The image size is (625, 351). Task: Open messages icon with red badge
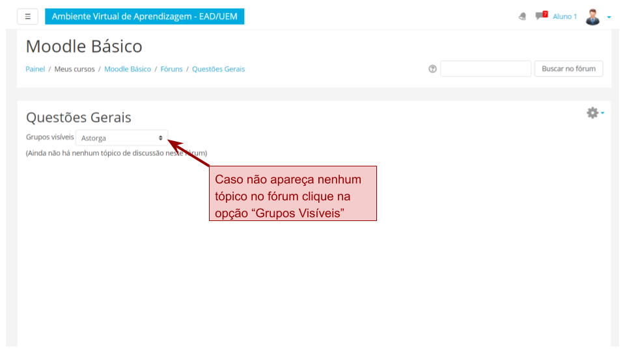pyautogui.click(x=540, y=16)
